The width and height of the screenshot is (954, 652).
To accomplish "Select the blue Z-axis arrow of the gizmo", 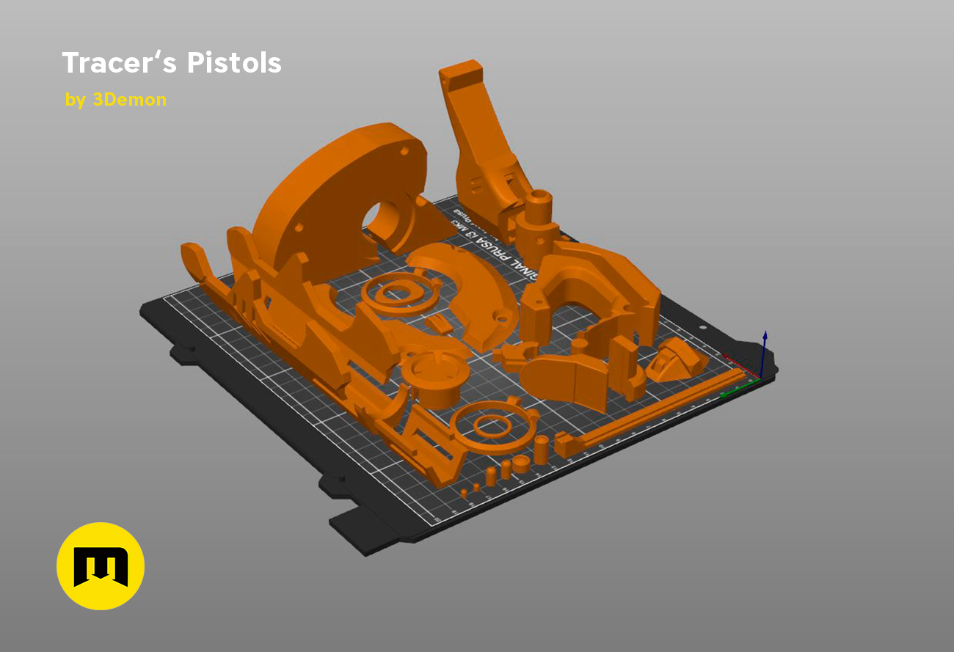I will pyautogui.click(x=764, y=345).
